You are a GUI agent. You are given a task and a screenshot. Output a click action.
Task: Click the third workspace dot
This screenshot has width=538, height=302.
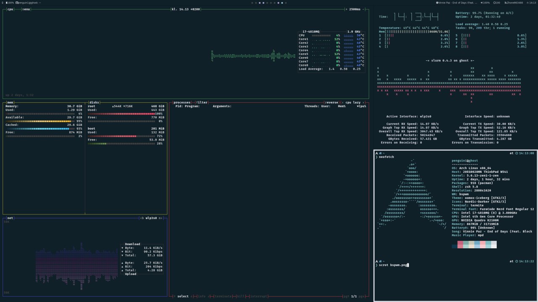tap(260, 3)
